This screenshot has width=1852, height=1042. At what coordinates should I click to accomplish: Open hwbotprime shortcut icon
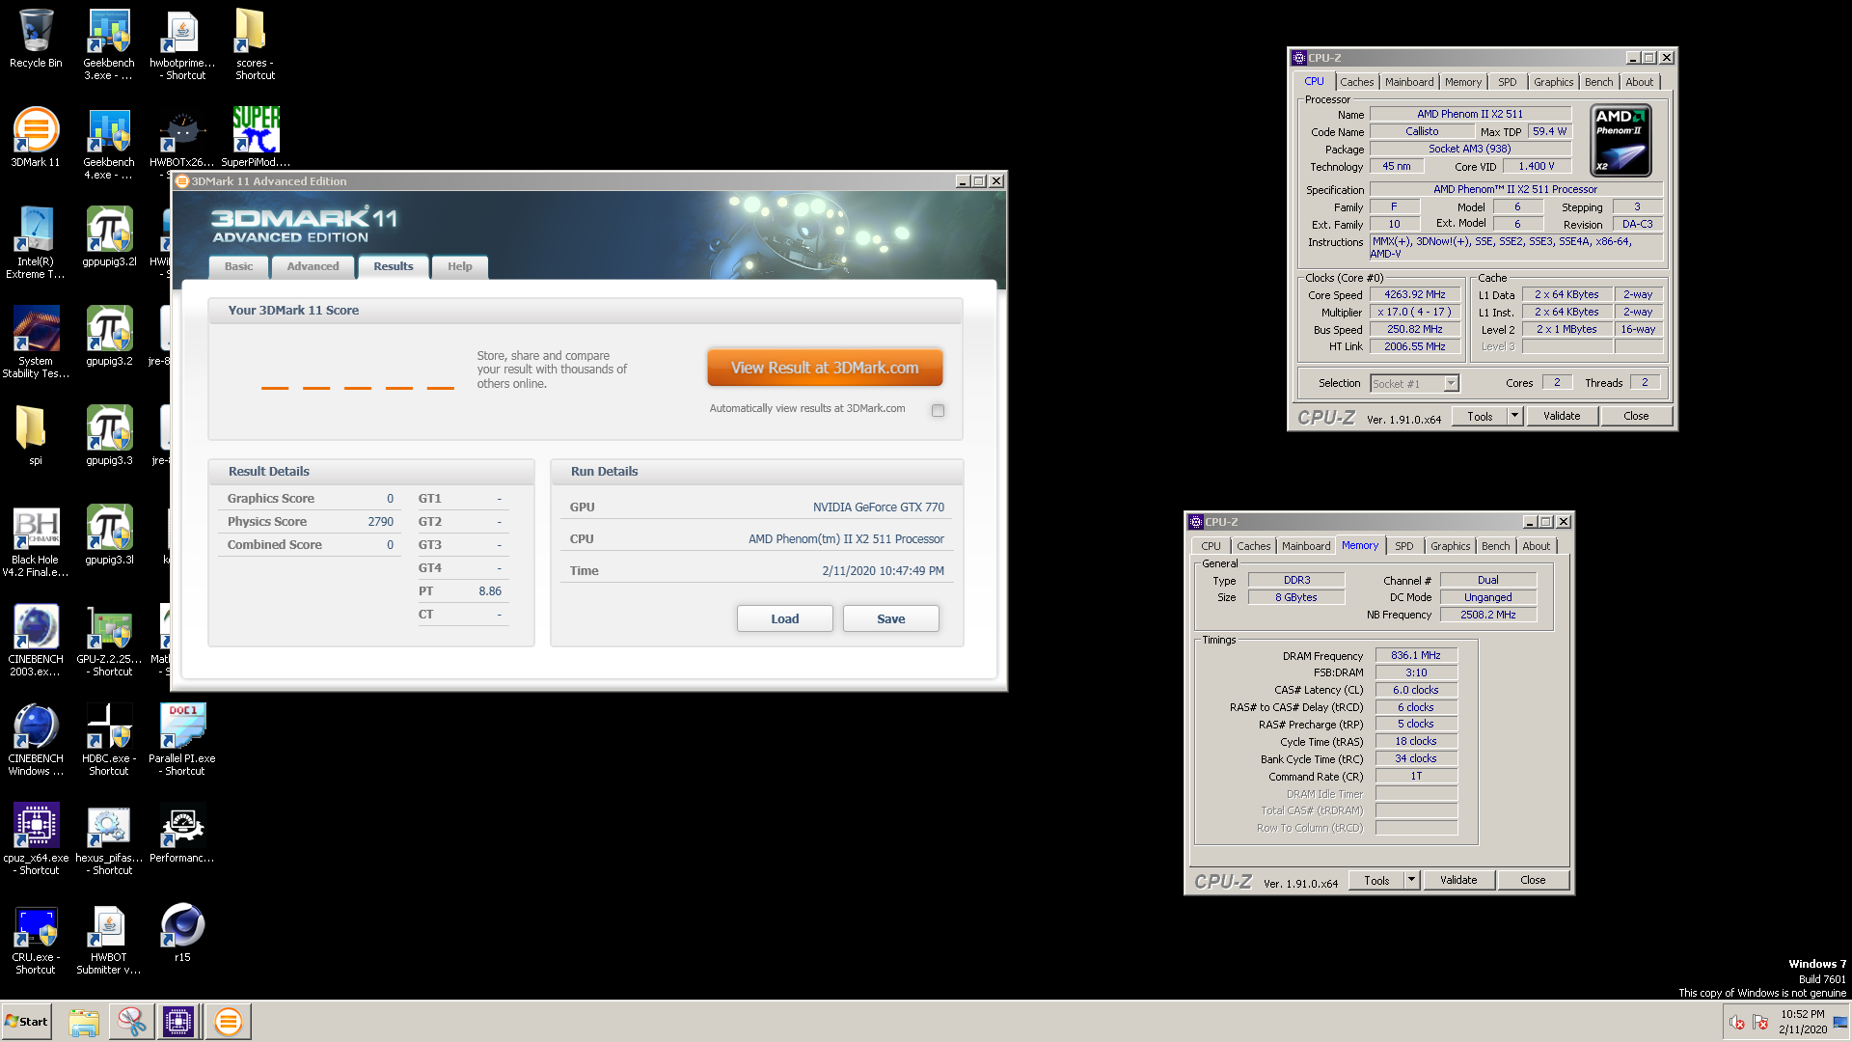[x=182, y=44]
